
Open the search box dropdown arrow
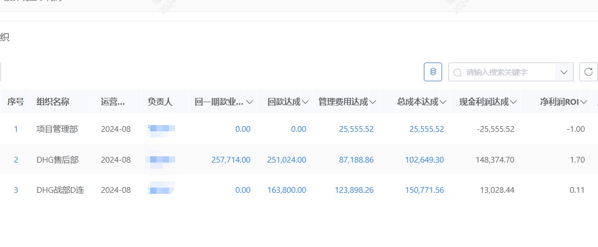[564, 72]
